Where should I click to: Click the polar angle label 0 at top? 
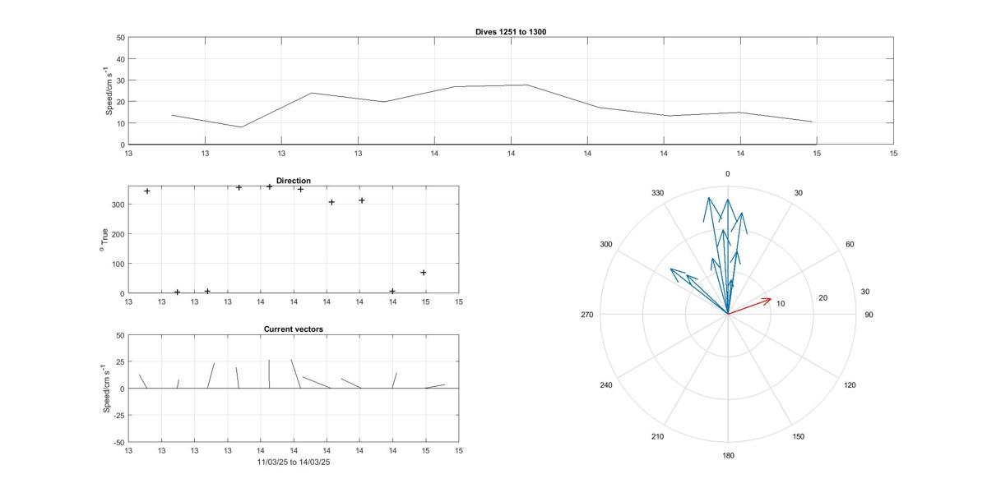(x=728, y=174)
